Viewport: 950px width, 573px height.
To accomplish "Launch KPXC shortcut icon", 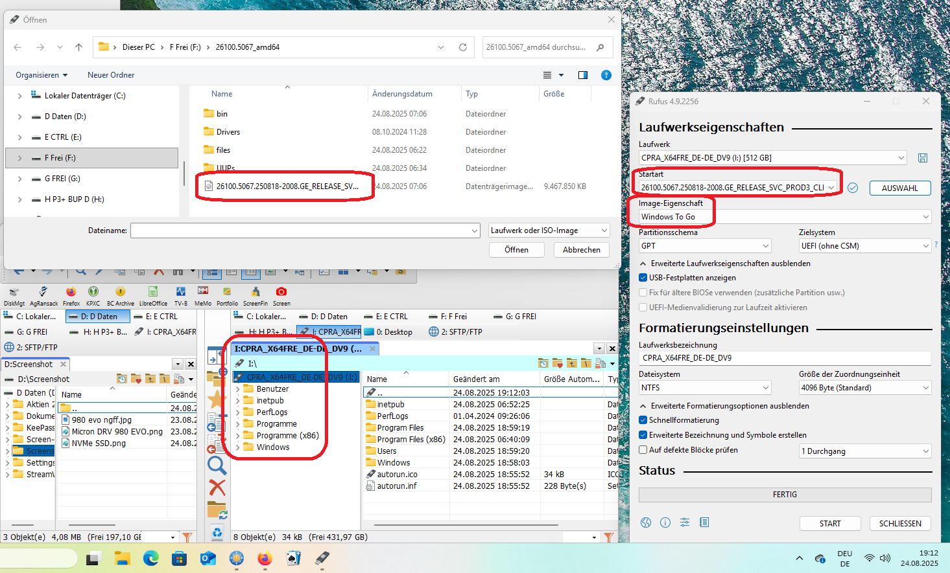I will (93, 297).
